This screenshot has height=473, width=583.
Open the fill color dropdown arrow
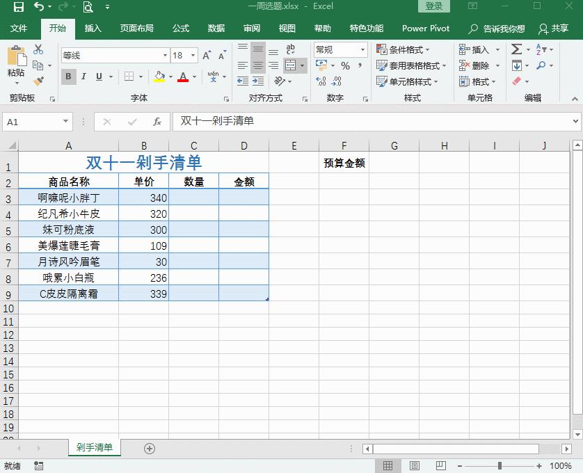pos(169,77)
